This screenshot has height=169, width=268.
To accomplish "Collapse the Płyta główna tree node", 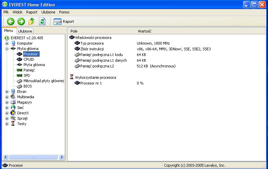I will point(7,49).
